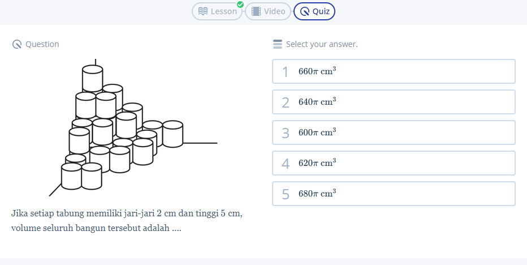The height and width of the screenshot is (265, 527).
Task: Choose the 660π cm³ answer option
Action: point(394,71)
